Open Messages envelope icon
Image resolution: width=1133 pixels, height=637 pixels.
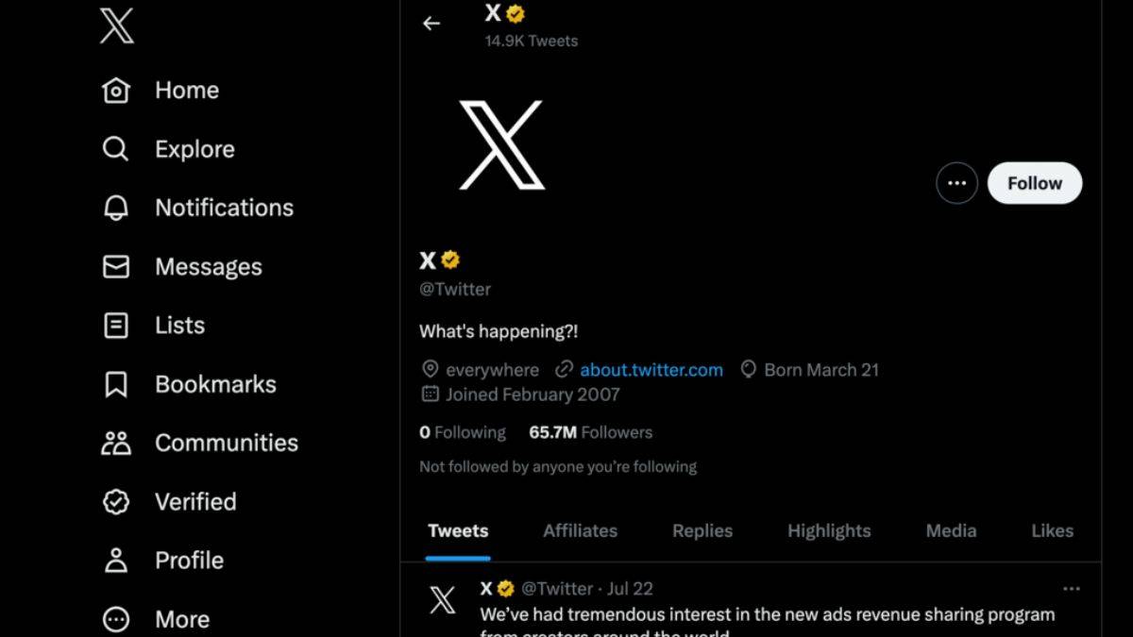[x=115, y=267]
